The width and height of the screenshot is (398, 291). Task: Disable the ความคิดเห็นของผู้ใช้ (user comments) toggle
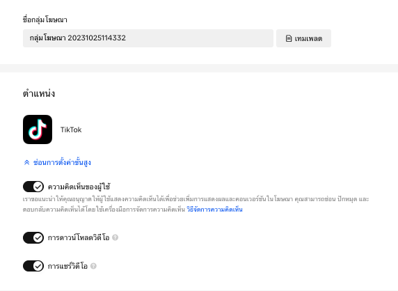pyautogui.click(x=33, y=187)
